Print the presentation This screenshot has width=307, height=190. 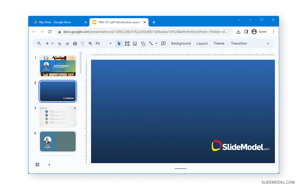(x=75, y=43)
